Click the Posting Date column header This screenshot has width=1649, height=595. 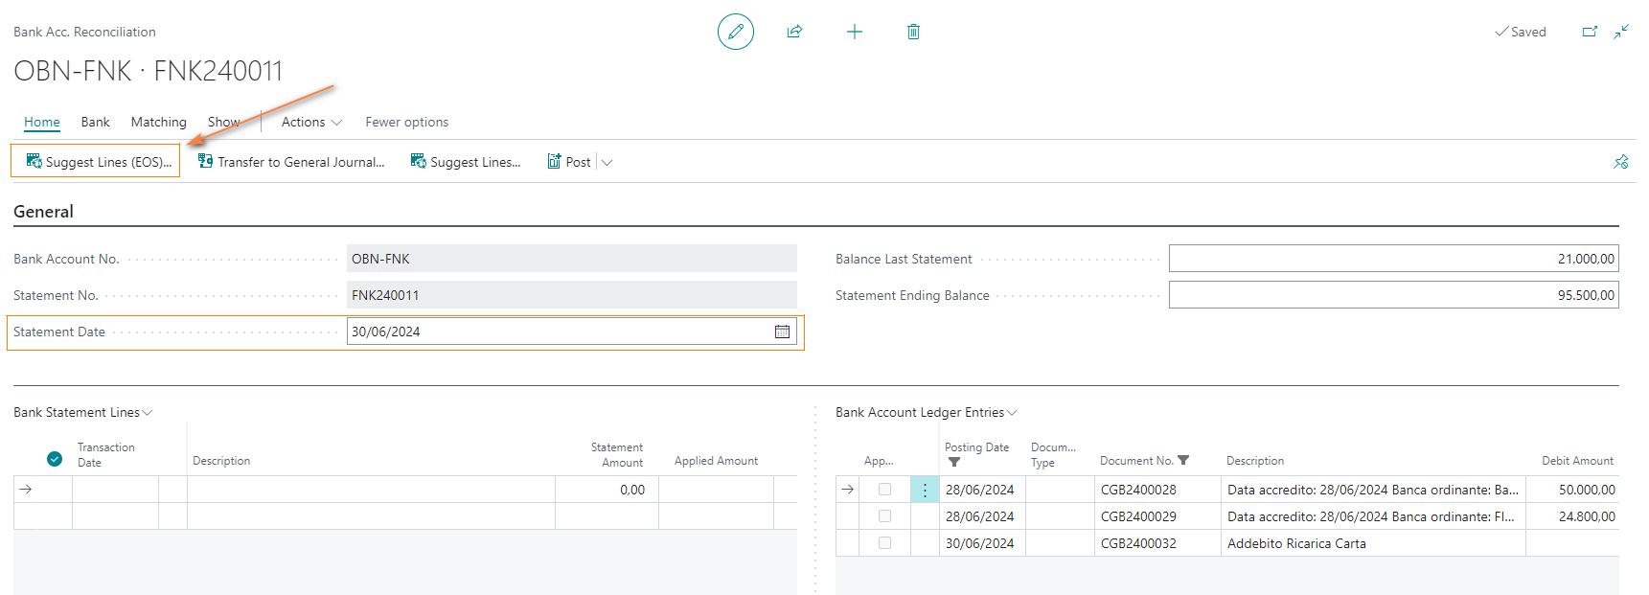click(976, 447)
